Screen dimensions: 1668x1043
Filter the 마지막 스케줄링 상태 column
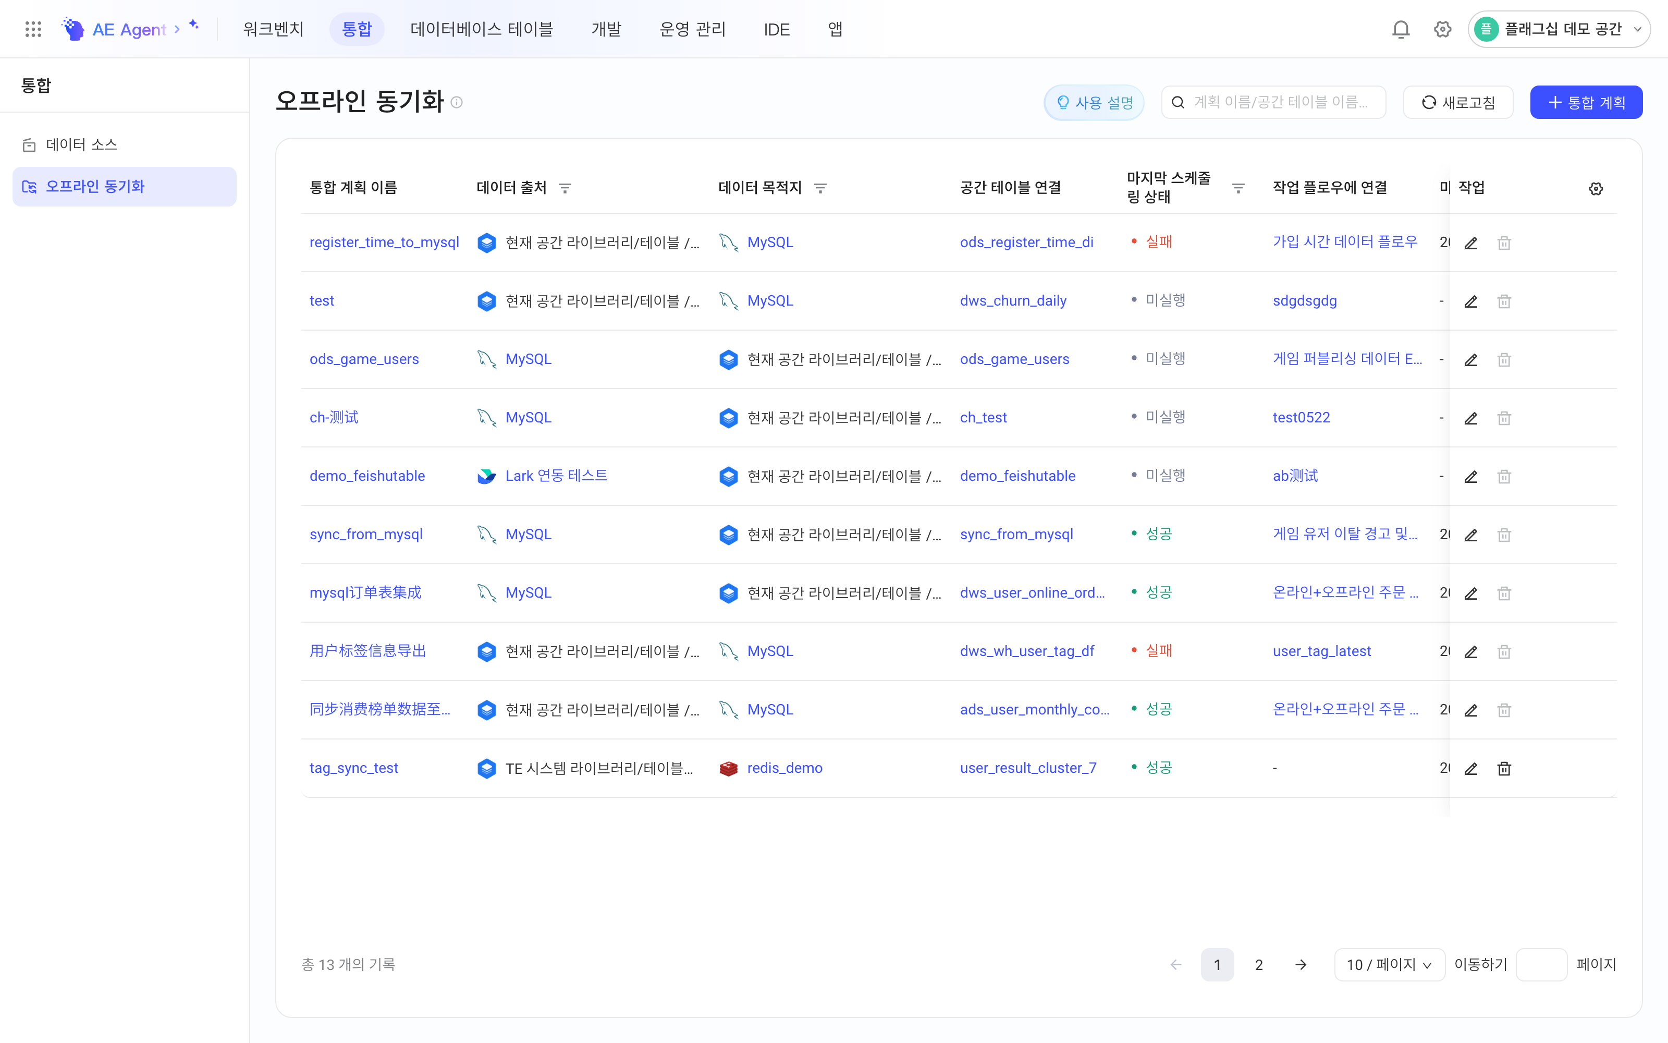click(1238, 188)
